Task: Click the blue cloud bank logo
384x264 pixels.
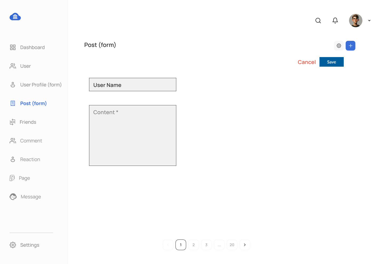Action: pyautogui.click(x=15, y=17)
